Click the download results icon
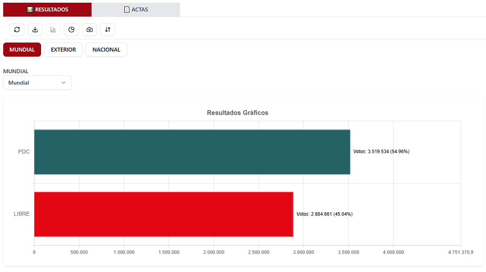Screen dimensions: 486x272 click(35, 30)
